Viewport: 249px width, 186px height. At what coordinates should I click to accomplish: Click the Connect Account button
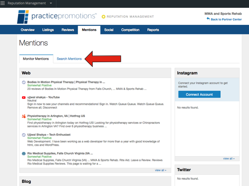coord(199,94)
